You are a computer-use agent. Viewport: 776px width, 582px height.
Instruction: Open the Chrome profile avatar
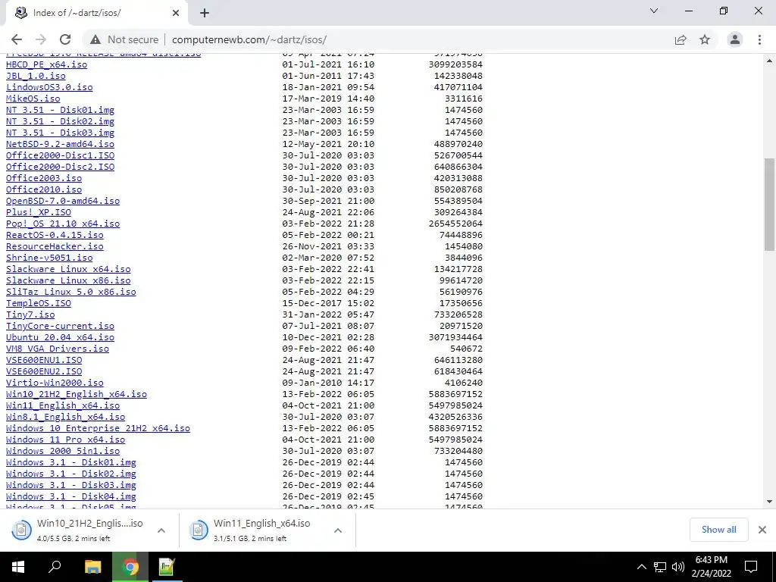pyautogui.click(x=735, y=39)
